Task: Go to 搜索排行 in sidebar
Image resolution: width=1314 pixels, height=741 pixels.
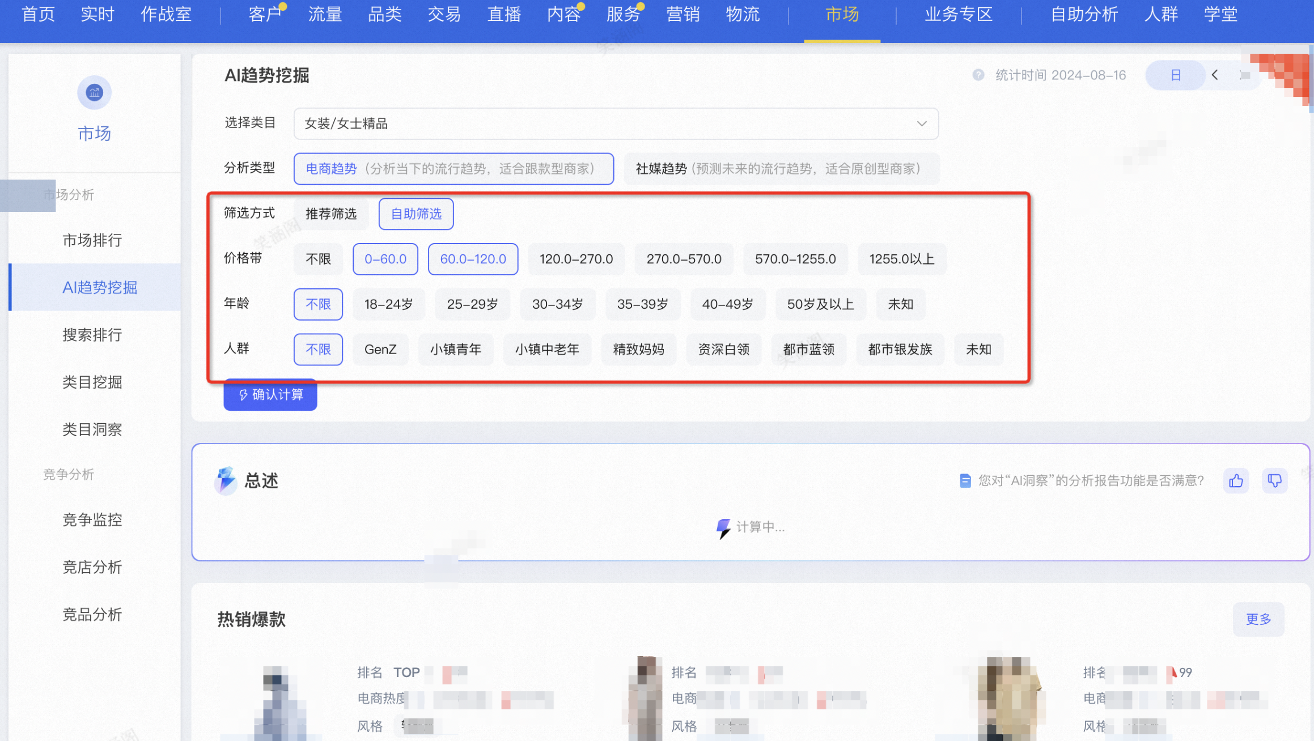Action: (x=92, y=335)
